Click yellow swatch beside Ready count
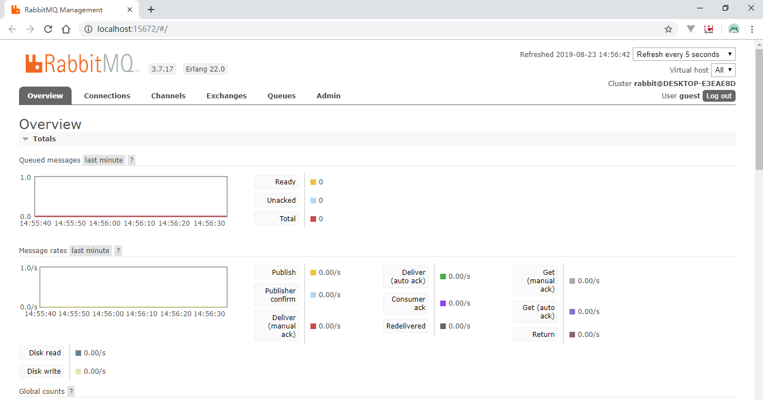 click(x=313, y=182)
